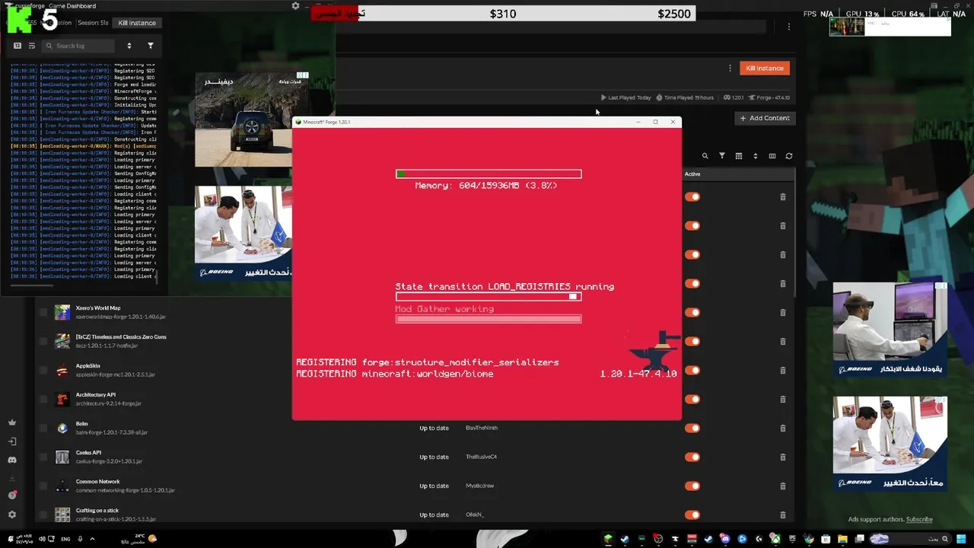The width and height of the screenshot is (974, 548).
Task: Open the mod list columns chooser icon
Action: 772,156
